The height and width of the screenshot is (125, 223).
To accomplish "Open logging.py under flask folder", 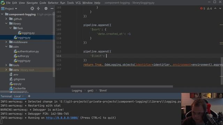I will 26,33.
